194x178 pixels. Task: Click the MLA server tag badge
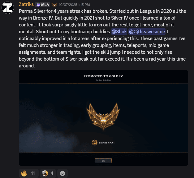coord(43,5)
